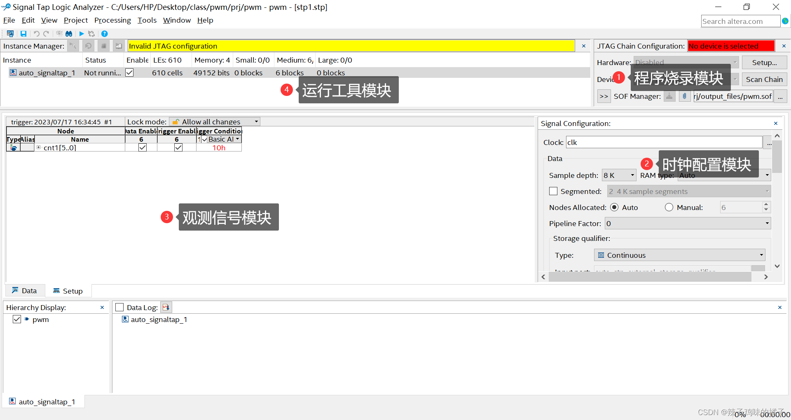Viewport: 791px width, 420px height.
Task: Toggle Trigger Enable checkbox for cnt1
Action: pos(178,147)
